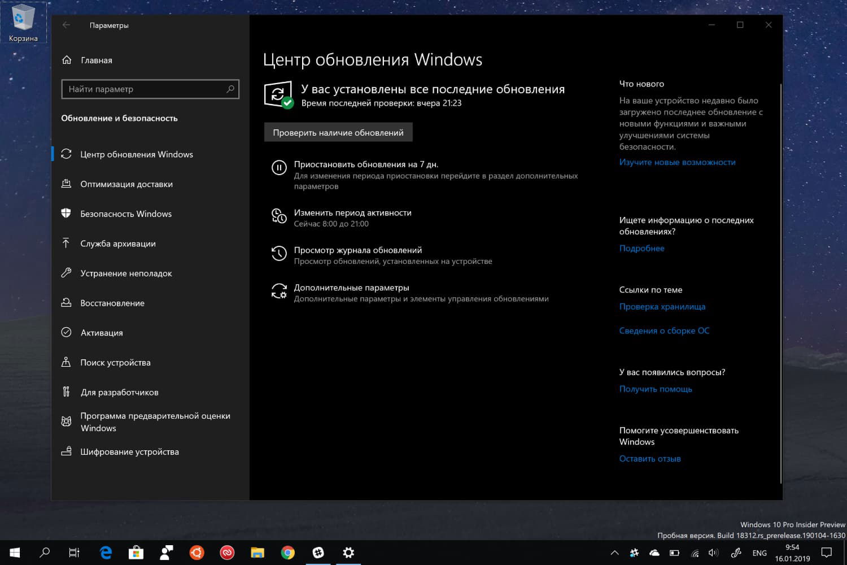Open Центр обновления Windows in sidebar
The height and width of the screenshot is (565, 847).
(x=67, y=154)
